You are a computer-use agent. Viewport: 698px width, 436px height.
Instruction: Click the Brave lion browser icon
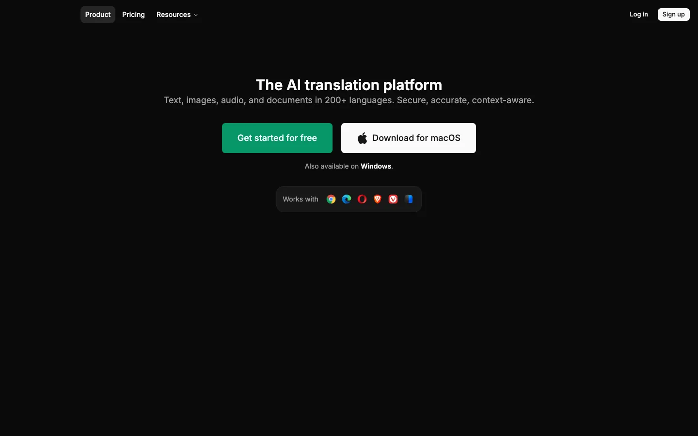378,199
